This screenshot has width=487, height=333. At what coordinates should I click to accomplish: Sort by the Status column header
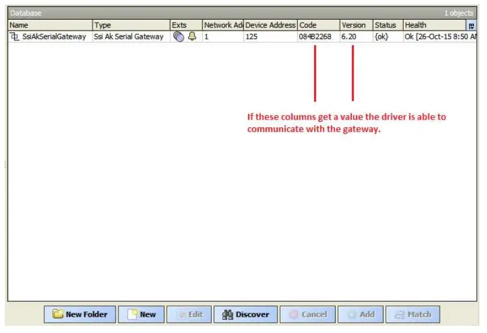(x=388, y=25)
